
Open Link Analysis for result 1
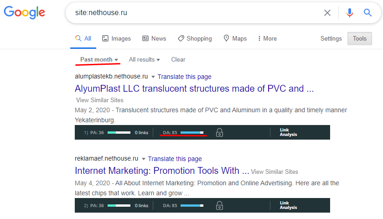(x=288, y=132)
